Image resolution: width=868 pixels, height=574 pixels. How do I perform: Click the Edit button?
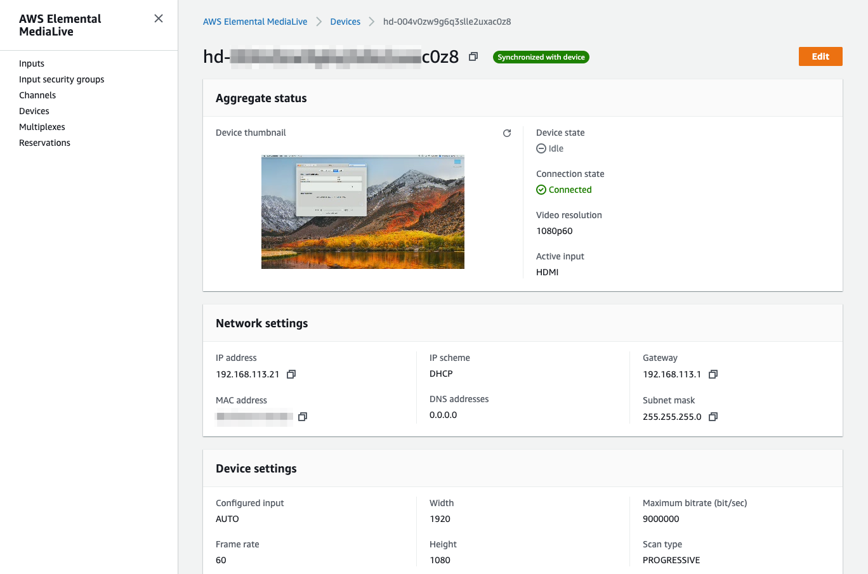tap(820, 56)
